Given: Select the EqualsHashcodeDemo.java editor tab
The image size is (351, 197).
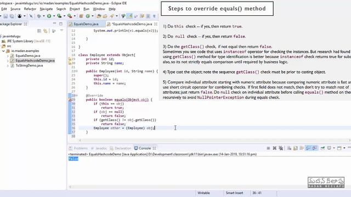Looking at the screenshot, I should click(x=132, y=24).
